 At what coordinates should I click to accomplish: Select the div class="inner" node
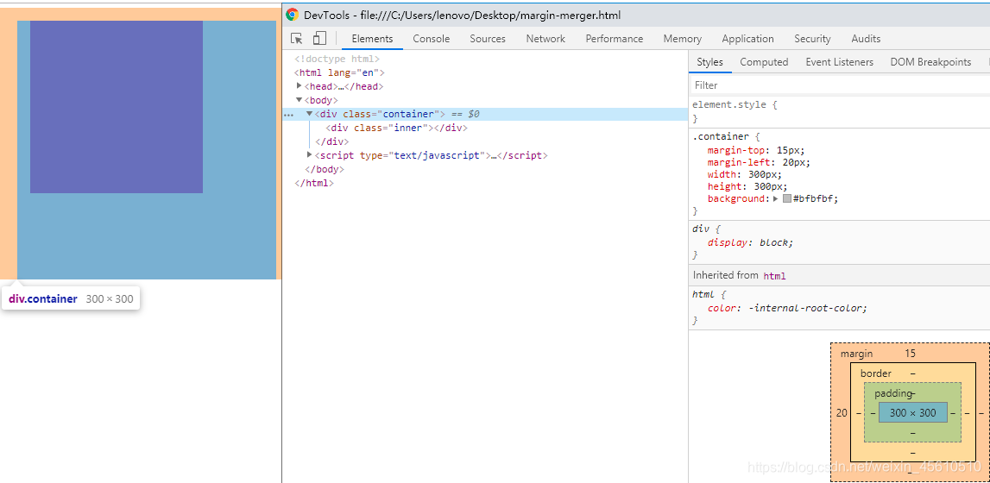pyautogui.click(x=396, y=128)
